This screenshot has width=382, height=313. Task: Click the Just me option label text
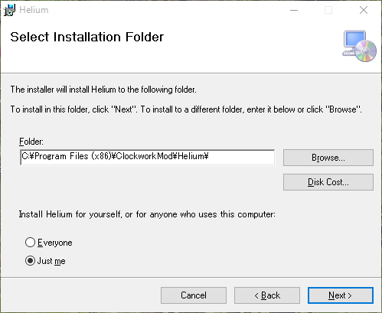tap(51, 261)
